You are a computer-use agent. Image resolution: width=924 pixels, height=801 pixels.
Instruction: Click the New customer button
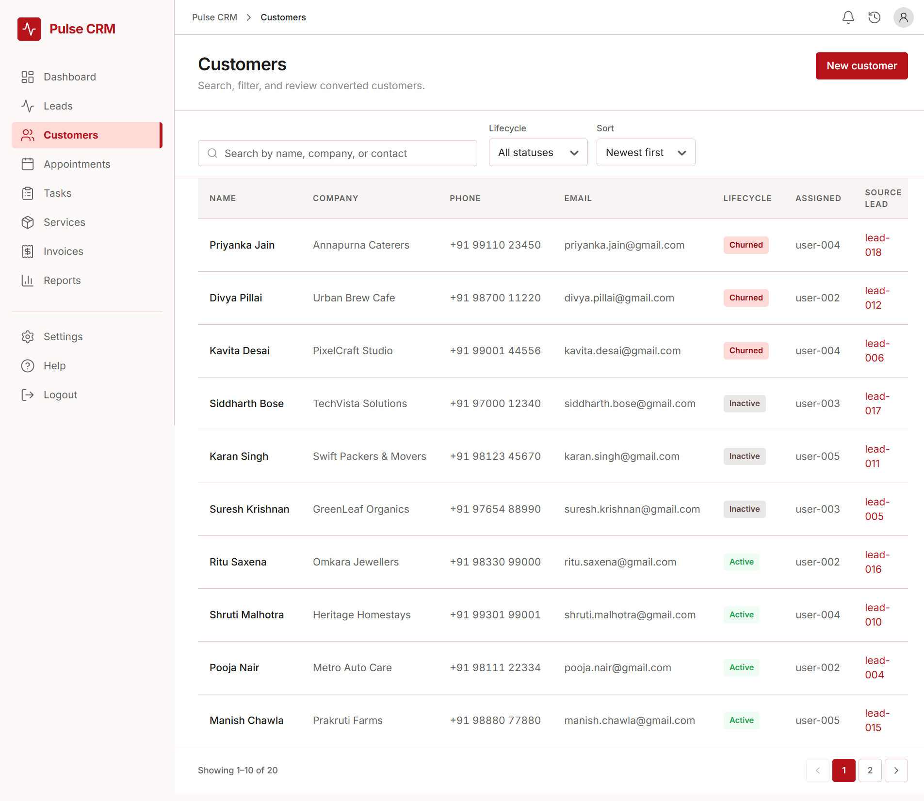(862, 66)
